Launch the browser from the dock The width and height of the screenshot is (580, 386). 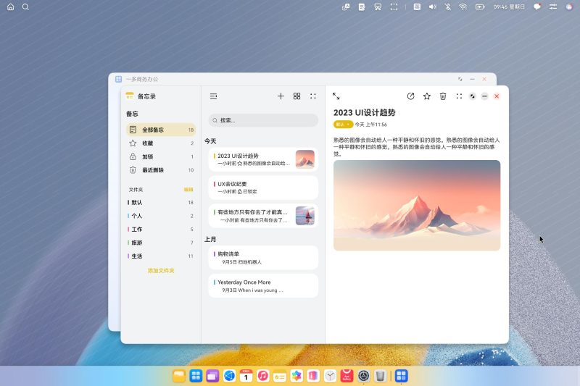pyautogui.click(x=229, y=376)
